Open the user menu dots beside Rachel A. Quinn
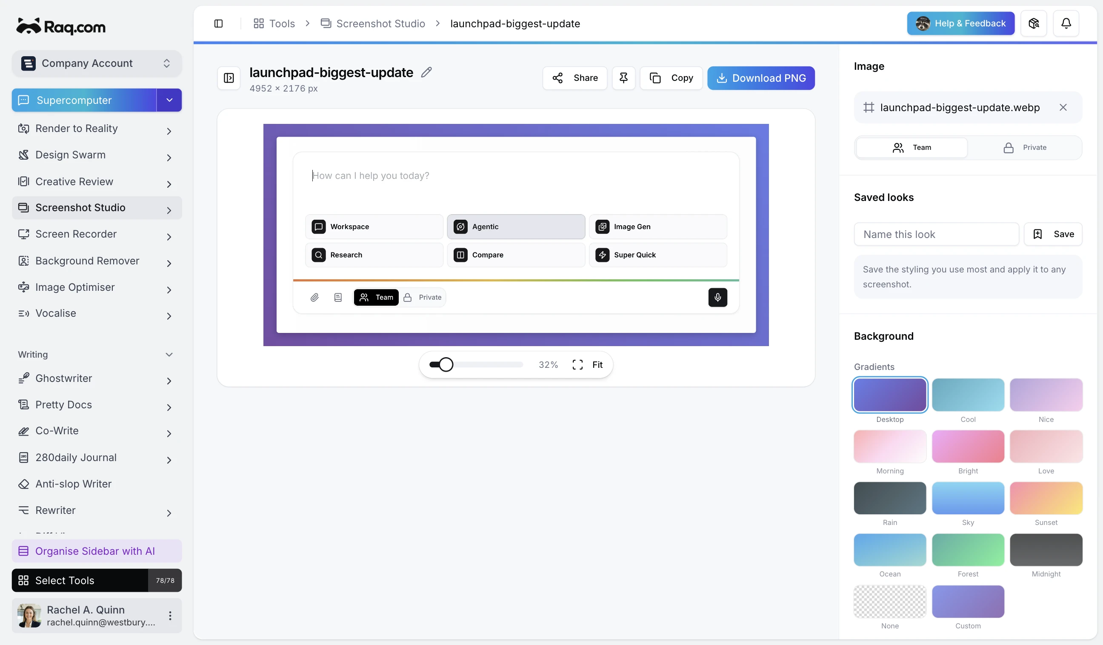The width and height of the screenshot is (1103, 645). pyautogui.click(x=170, y=615)
